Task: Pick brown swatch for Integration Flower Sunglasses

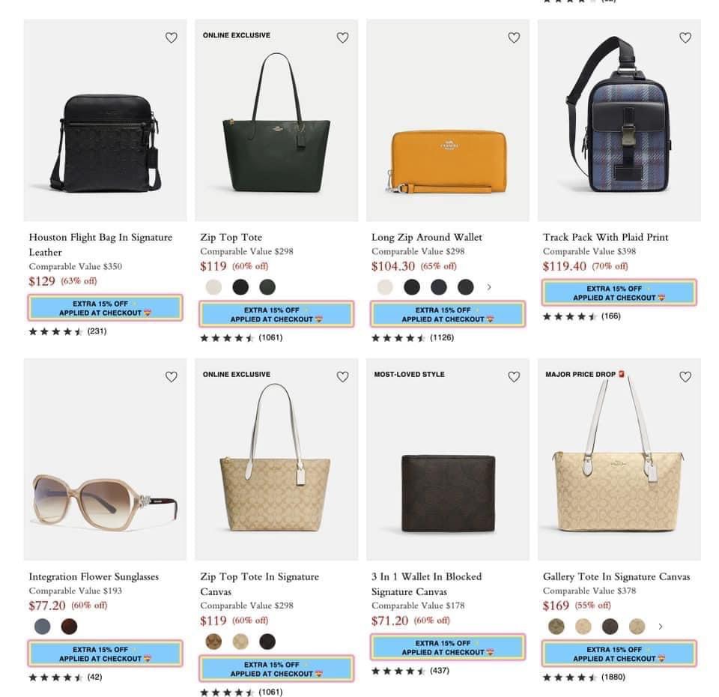Action: [x=69, y=627]
